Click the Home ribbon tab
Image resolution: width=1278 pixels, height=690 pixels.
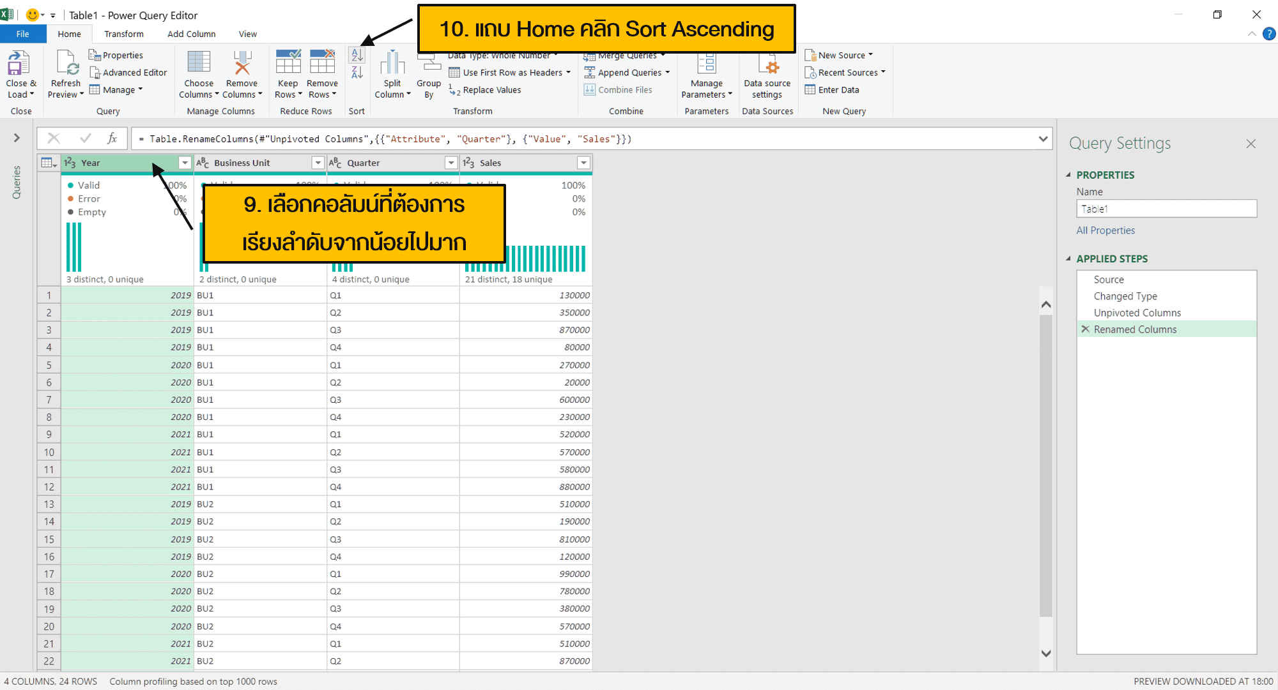tap(68, 33)
